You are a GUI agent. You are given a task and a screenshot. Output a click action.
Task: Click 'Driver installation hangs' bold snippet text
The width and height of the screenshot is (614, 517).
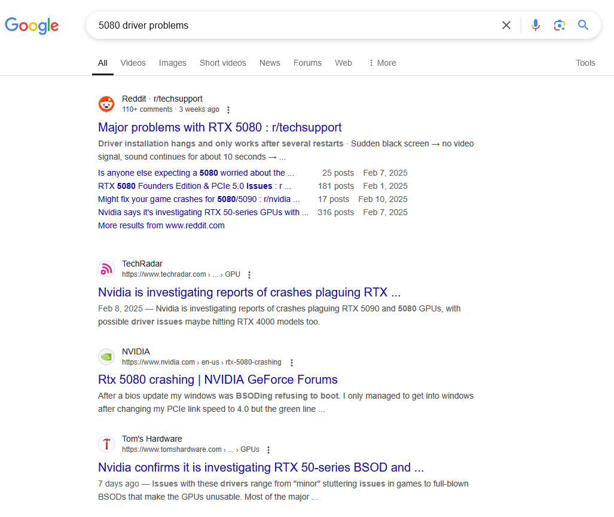(221, 143)
